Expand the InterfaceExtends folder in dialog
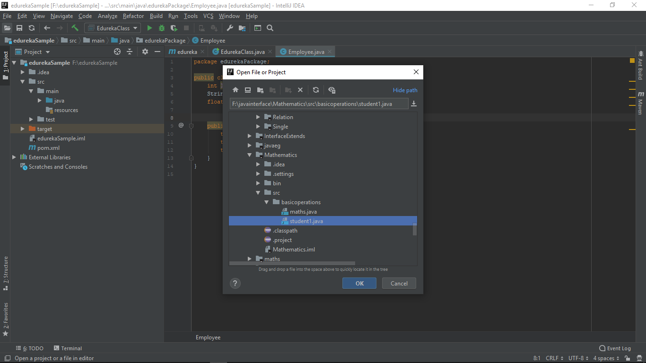This screenshot has height=363, width=646. point(250,136)
